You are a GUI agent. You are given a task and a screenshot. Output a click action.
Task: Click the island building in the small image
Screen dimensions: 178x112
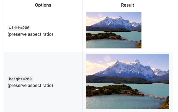tap(113, 37)
